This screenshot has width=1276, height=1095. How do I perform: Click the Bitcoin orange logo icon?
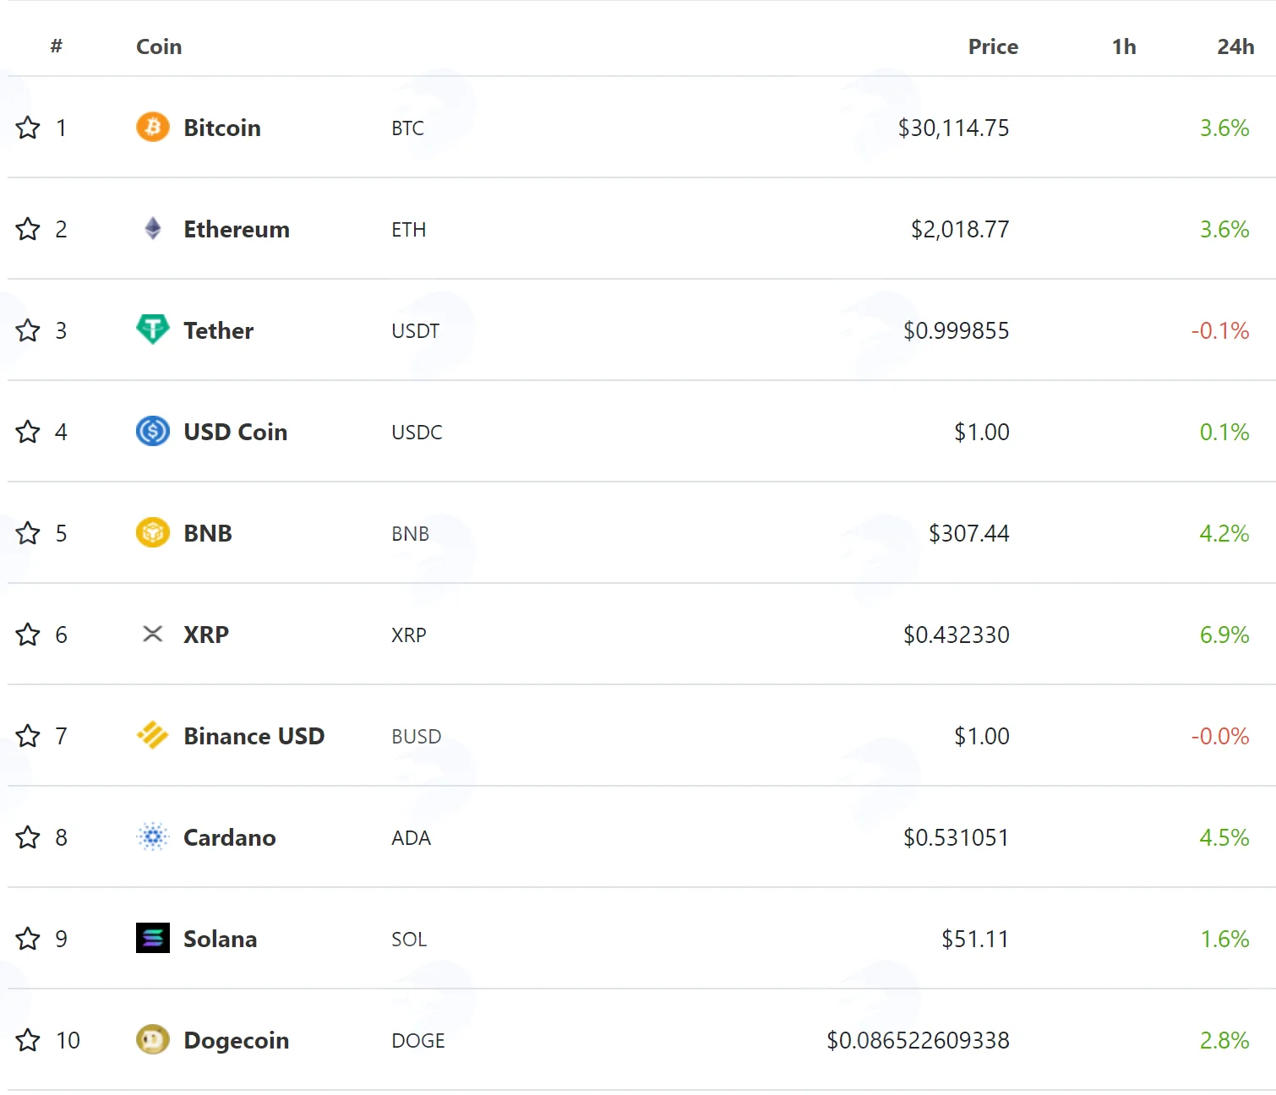click(153, 127)
